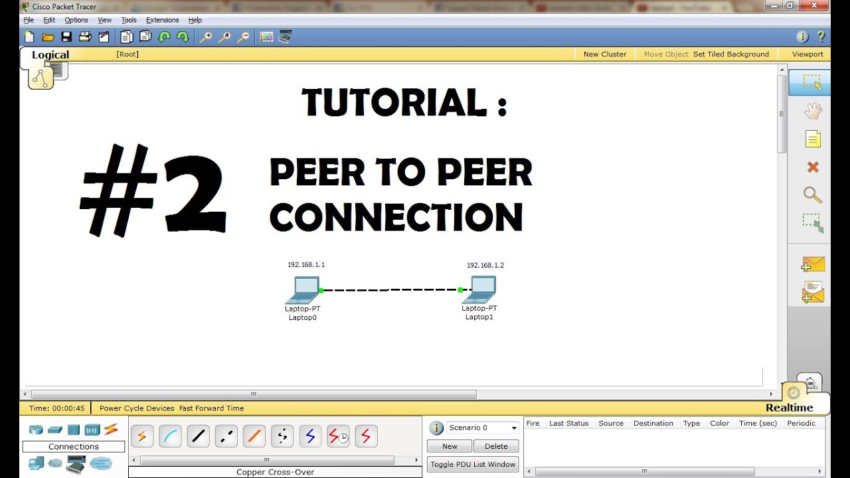Click Set Tiled Background
The width and height of the screenshot is (850, 478).
(x=731, y=54)
